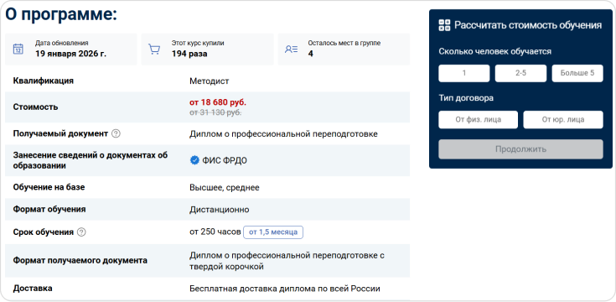Click the Методист qualification value

(209, 81)
